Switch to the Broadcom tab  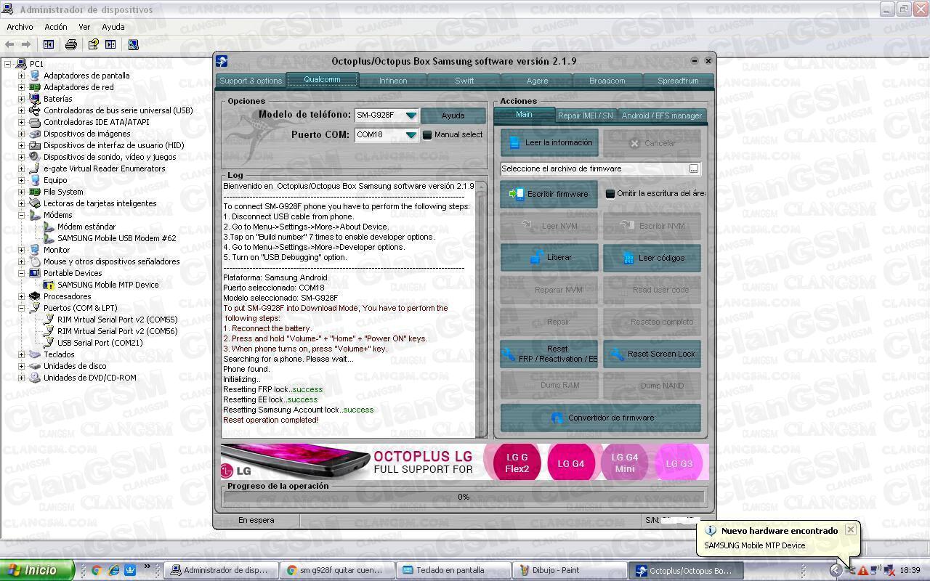pos(607,81)
